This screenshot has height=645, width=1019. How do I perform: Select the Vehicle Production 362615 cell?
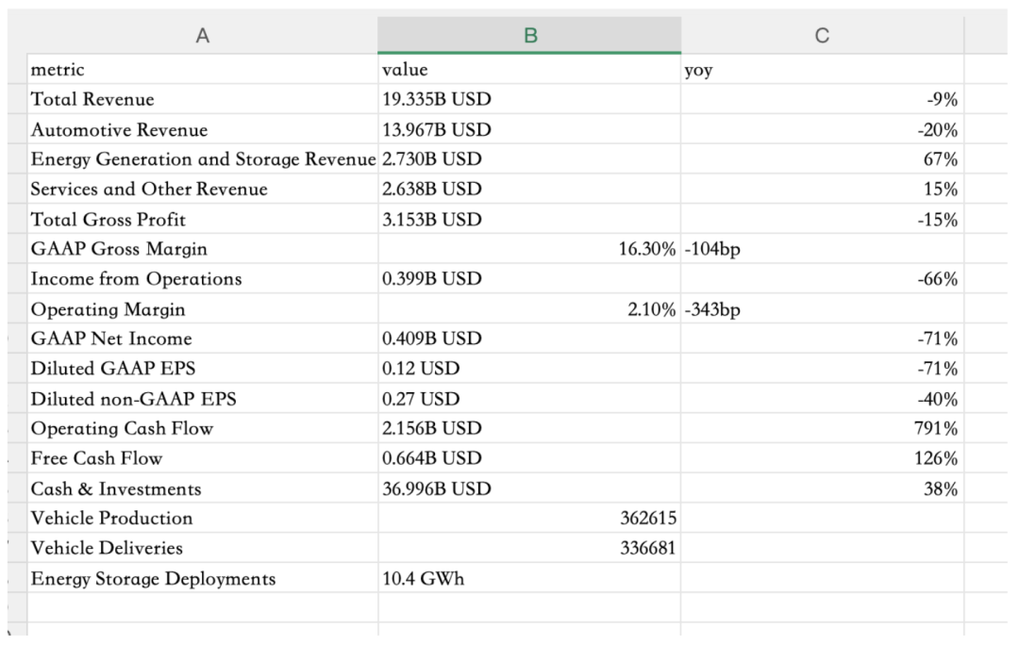pyautogui.click(x=529, y=519)
